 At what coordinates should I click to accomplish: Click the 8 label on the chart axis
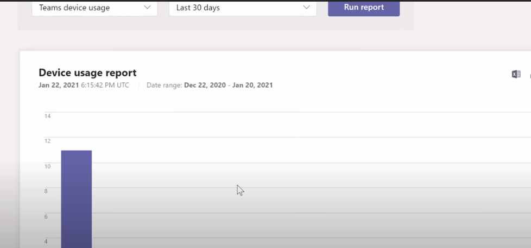pyautogui.click(x=46, y=191)
